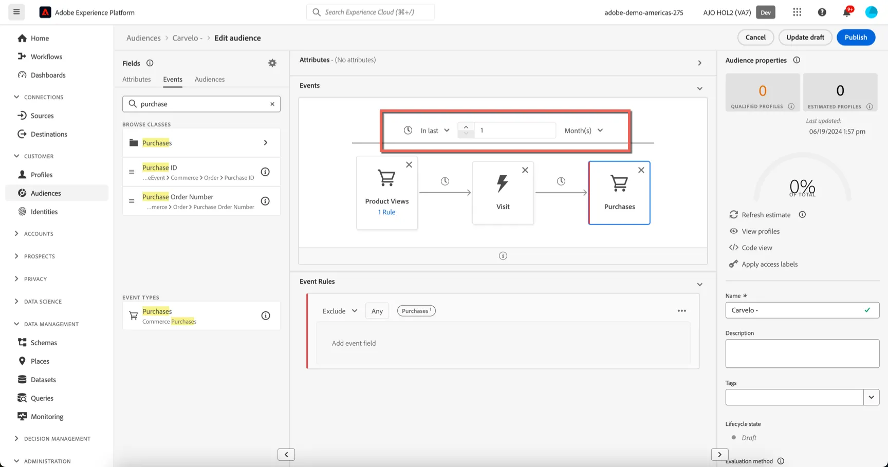Click clock icon between Visit and Purchases

(x=561, y=181)
